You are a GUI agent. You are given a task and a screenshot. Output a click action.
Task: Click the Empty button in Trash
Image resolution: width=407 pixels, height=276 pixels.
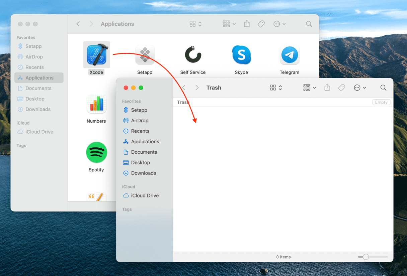point(381,102)
